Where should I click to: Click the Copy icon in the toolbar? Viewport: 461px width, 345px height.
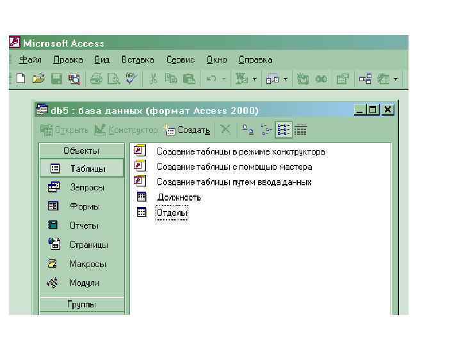[x=171, y=79]
